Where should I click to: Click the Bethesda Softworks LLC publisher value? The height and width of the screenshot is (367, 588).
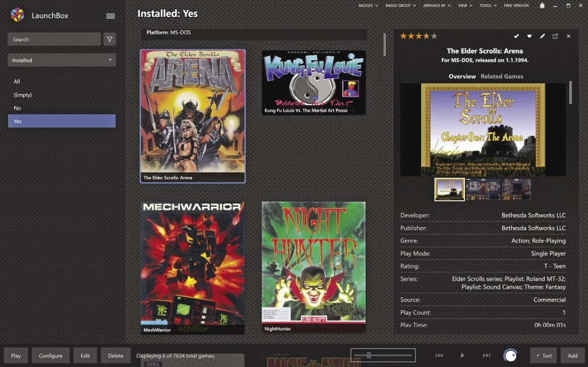click(x=533, y=228)
